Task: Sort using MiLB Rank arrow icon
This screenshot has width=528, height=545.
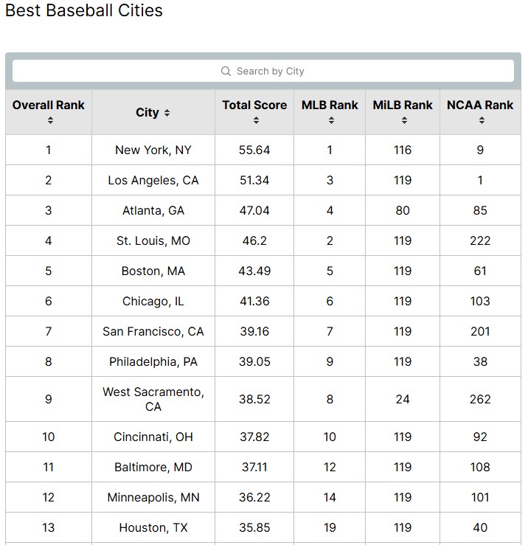Action: point(403,120)
